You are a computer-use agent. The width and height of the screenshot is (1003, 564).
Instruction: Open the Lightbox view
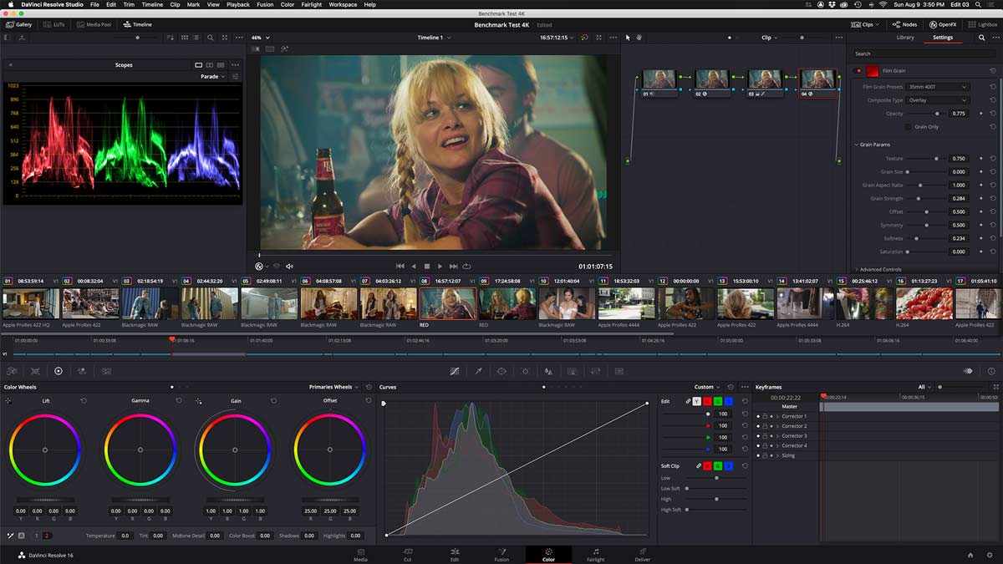click(x=983, y=24)
